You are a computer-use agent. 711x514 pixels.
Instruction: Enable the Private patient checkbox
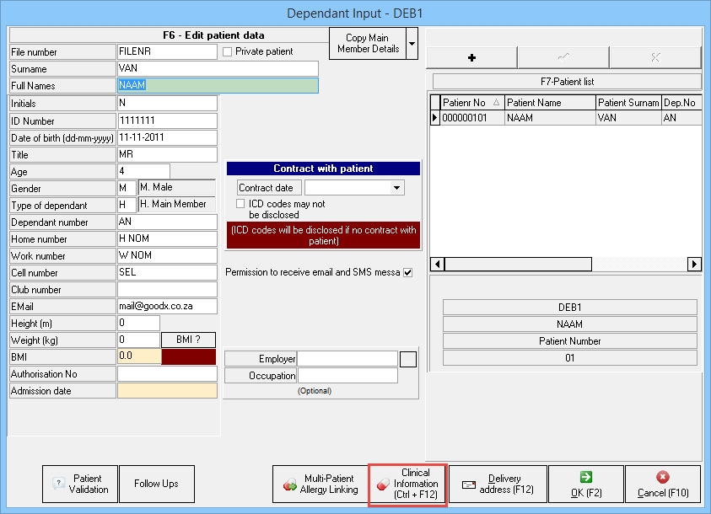[229, 52]
